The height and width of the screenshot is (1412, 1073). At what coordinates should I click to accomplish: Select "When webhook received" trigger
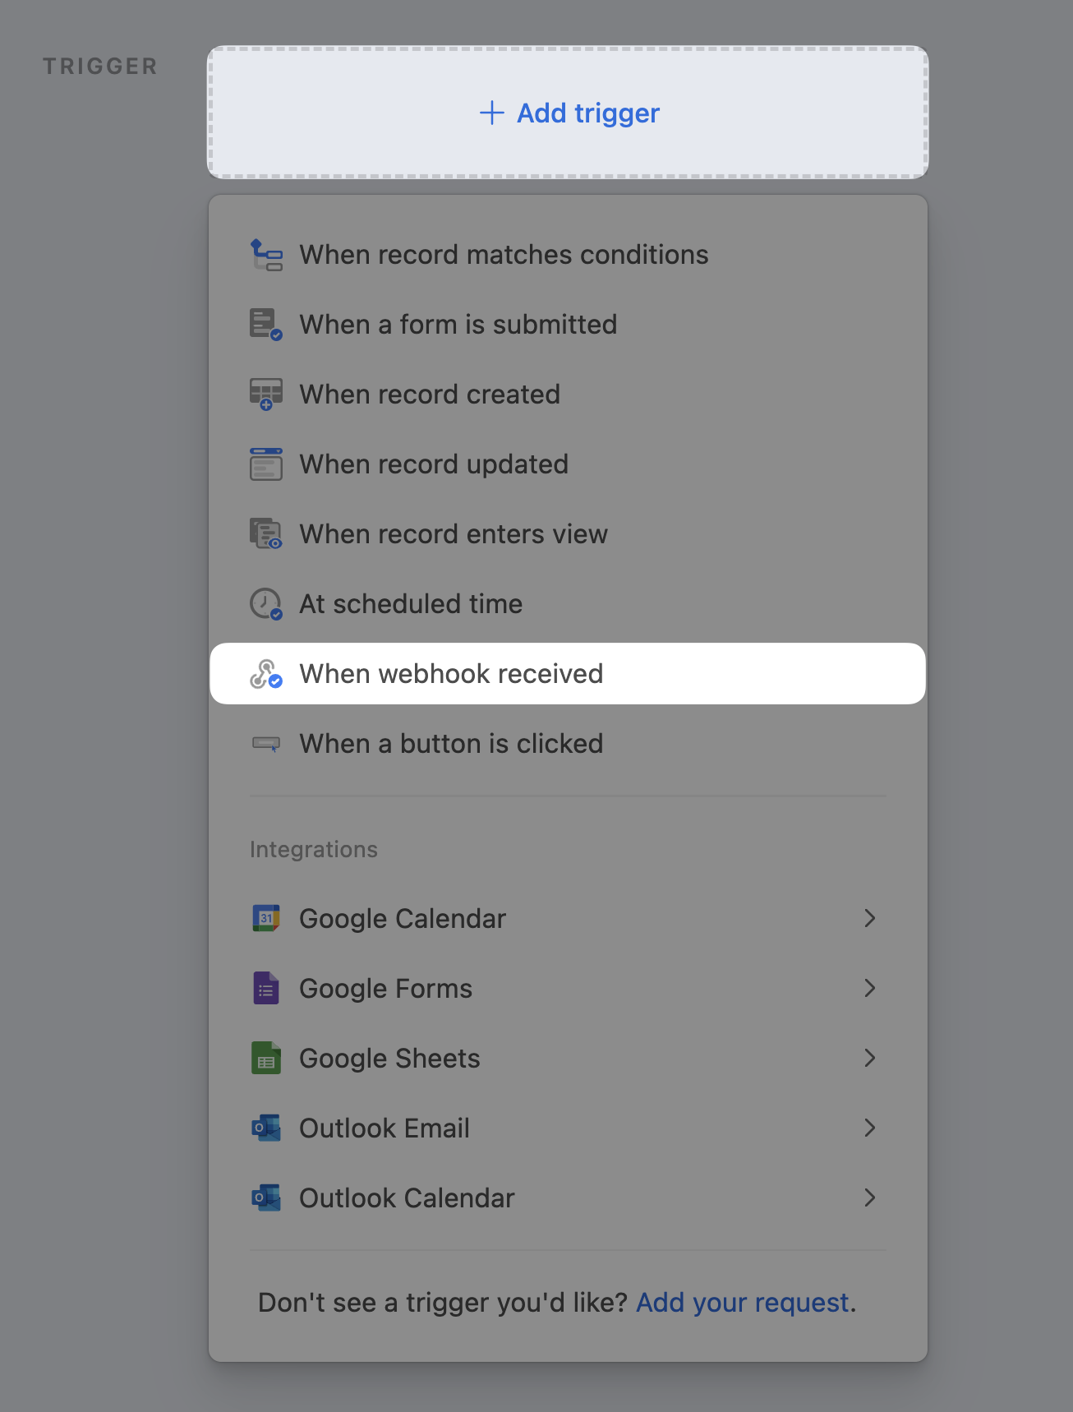451,674
